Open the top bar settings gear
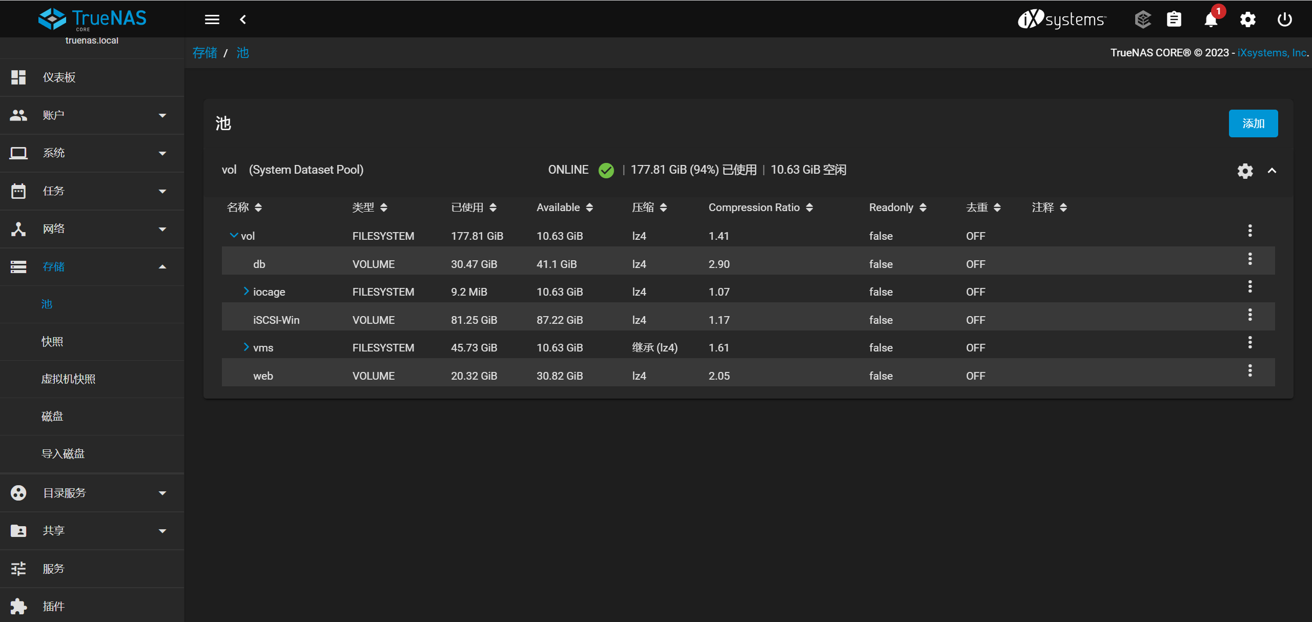Viewport: 1312px width, 622px height. (1247, 19)
